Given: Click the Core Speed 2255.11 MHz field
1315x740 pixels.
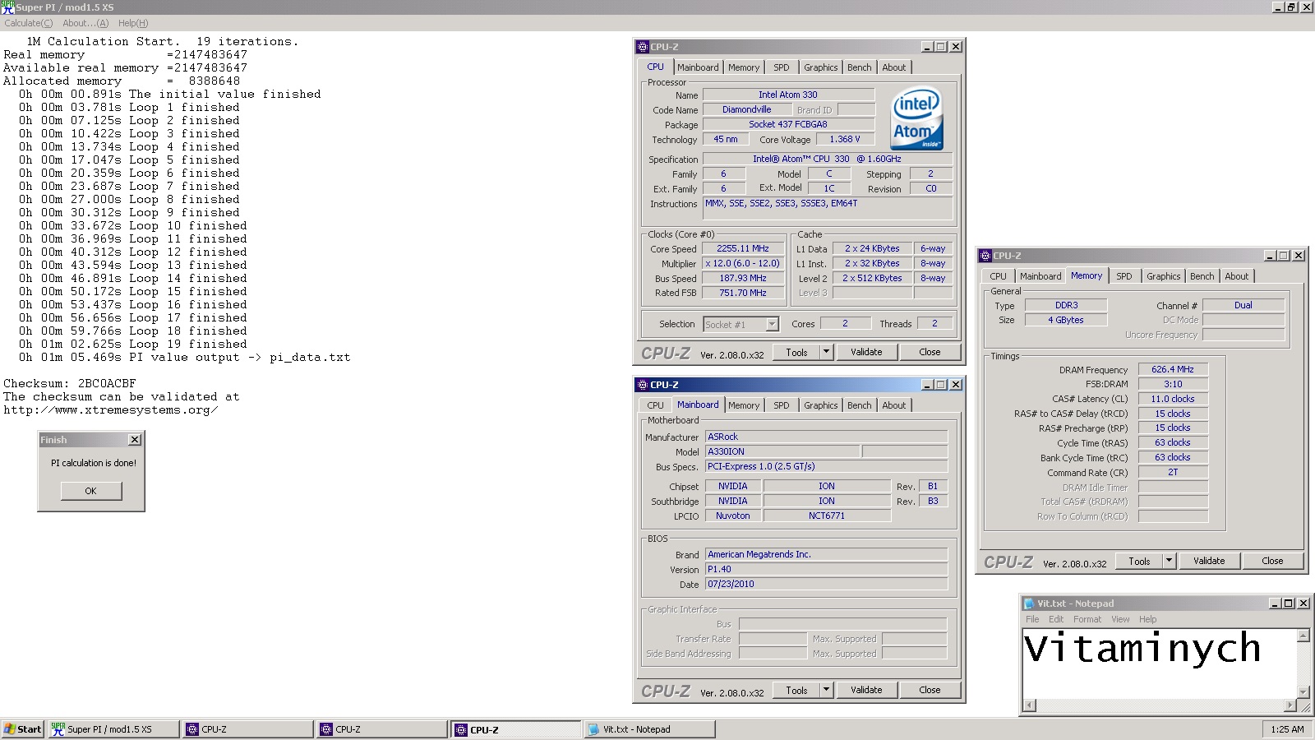Looking at the screenshot, I should [x=742, y=248].
